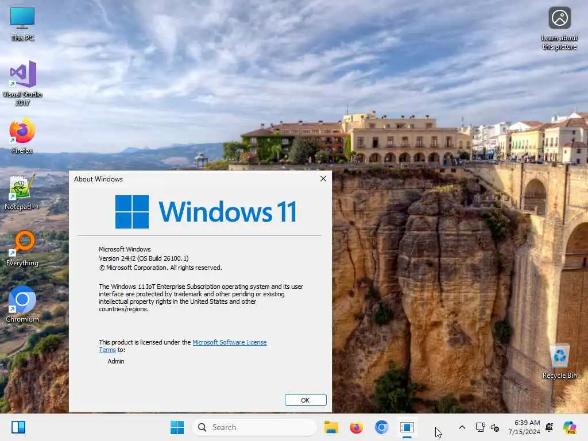The width and height of the screenshot is (588, 441).
Task: Close the About Windows dialog
Action: (x=323, y=179)
